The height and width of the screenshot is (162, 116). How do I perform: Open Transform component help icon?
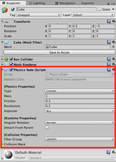(x=109, y=21)
